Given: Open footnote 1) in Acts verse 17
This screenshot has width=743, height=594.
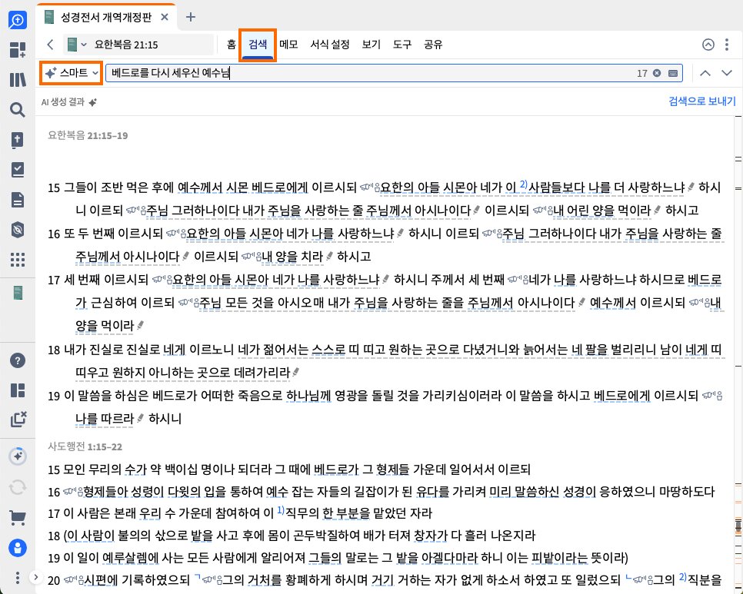Looking at the screenshot, I should tap(281, 509).
